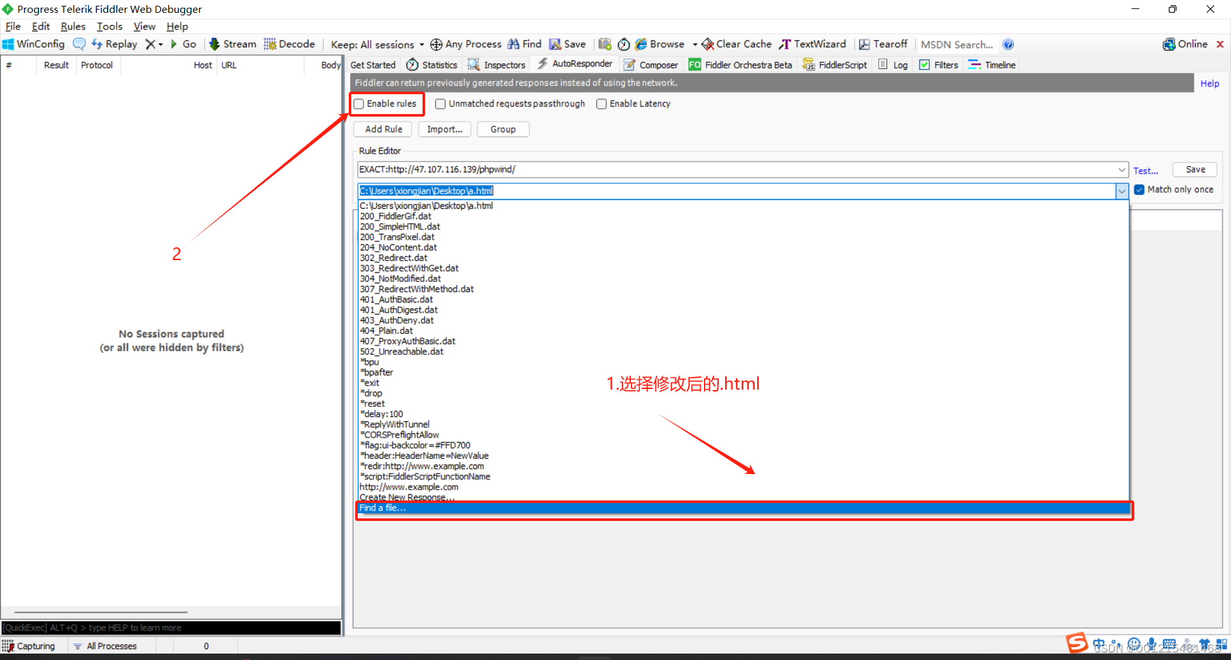Choose Create New Response... option

pyautogui.click(x=744, y=497)
